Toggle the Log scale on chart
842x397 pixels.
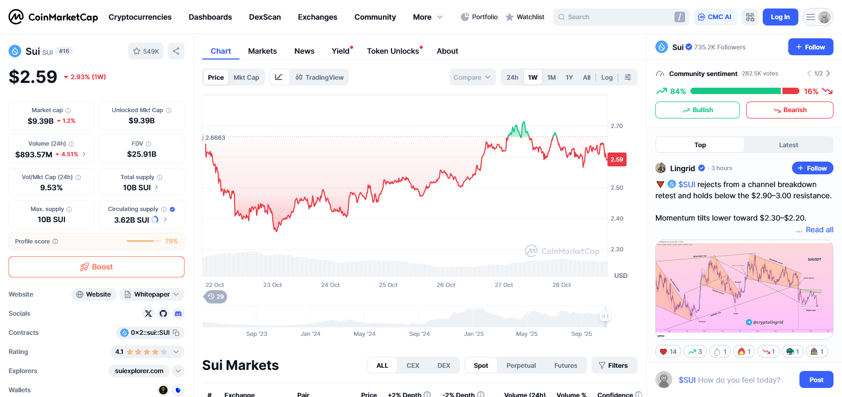point(607,77)
